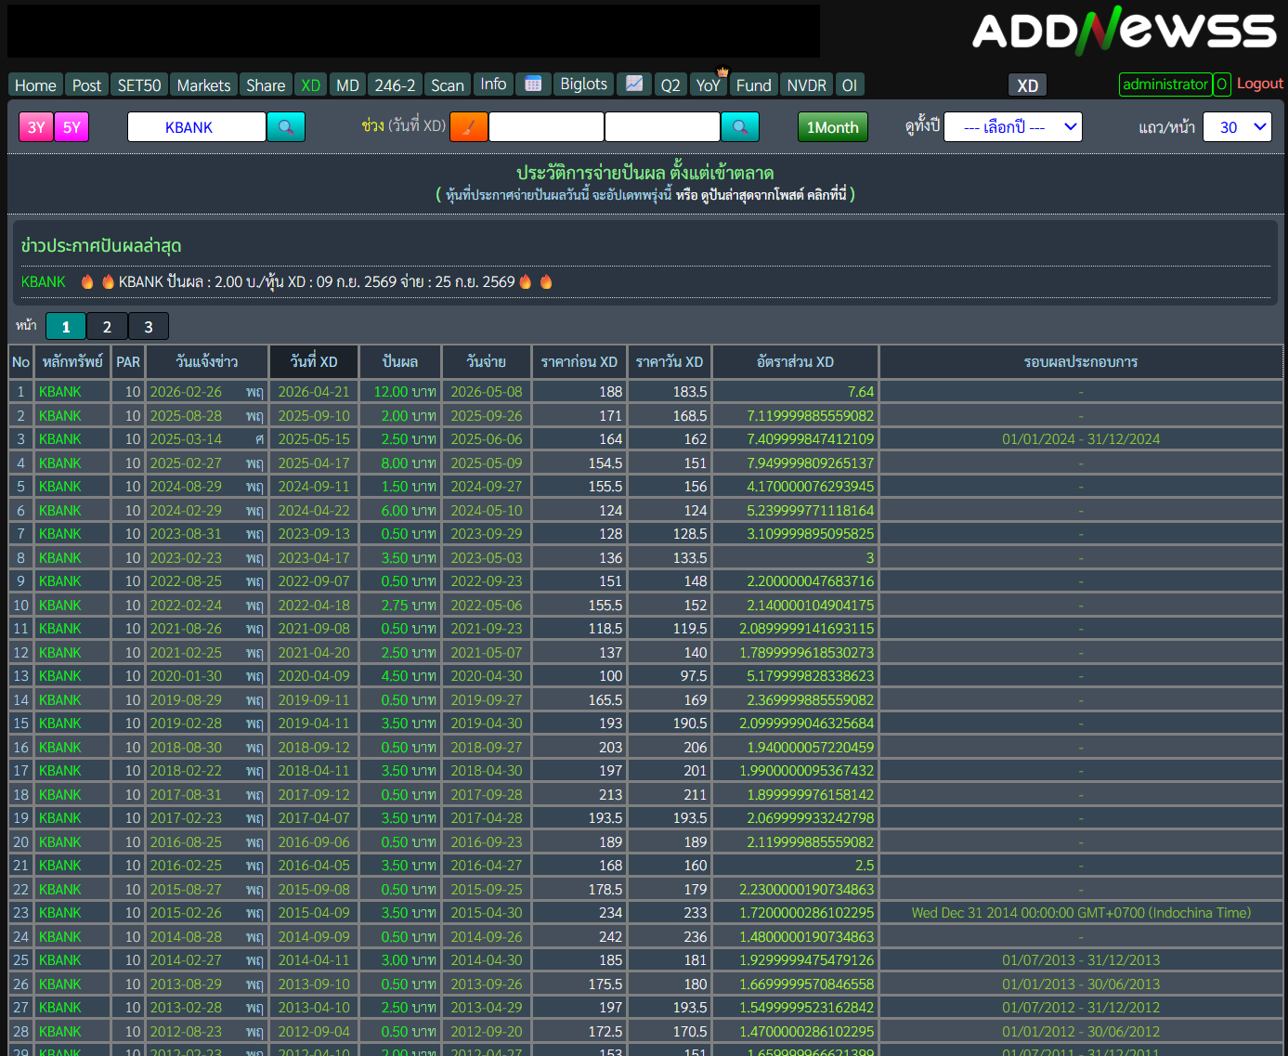Open the year selection dropdown
The width and height of the screenshot is (1288, 1056).
(x=1013, y=127)
